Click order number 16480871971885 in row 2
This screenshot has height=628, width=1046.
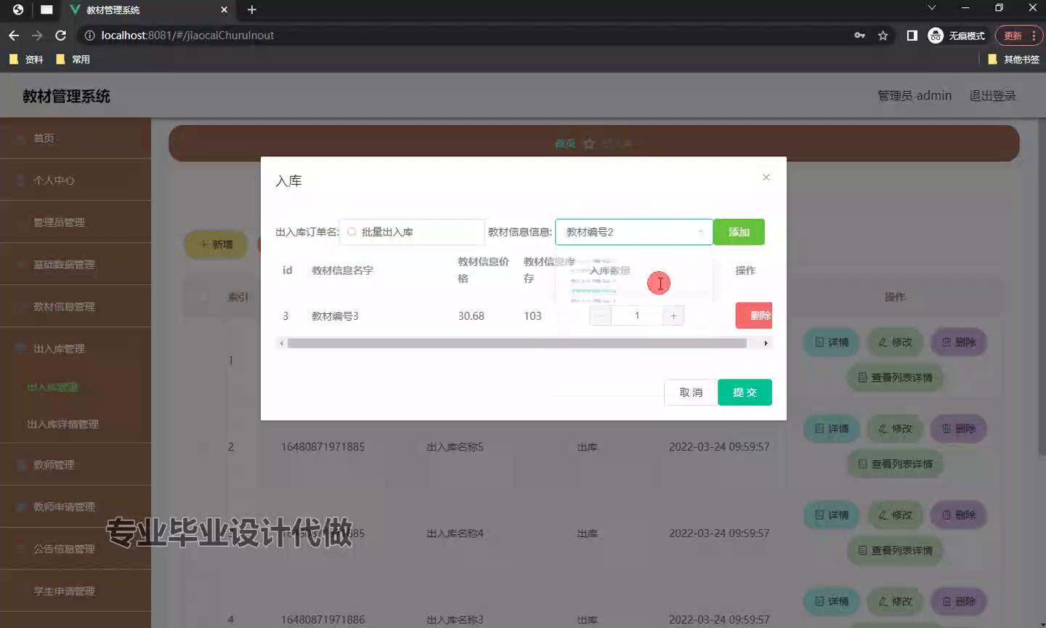point(323,447)
